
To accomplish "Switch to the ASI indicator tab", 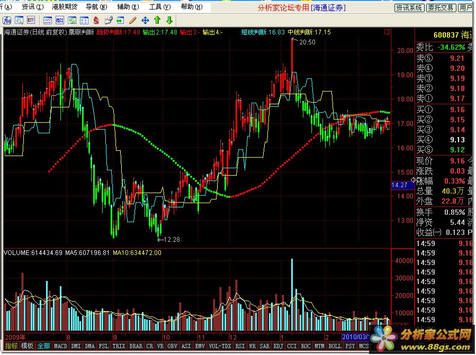I will click(186, 346).
